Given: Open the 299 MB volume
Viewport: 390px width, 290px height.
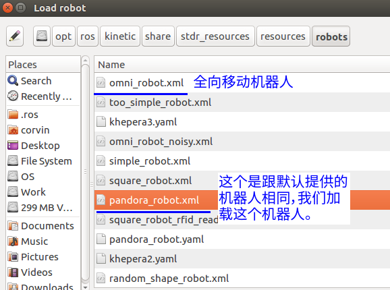Looking at the screenshot, I should (43, 208).
